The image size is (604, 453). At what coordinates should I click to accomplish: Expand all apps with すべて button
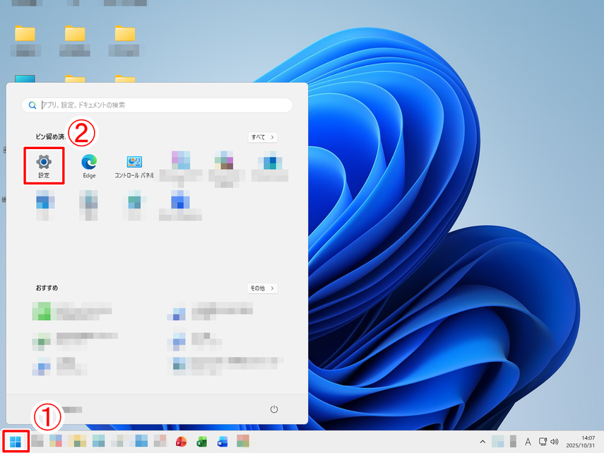(x=262, y=137)
